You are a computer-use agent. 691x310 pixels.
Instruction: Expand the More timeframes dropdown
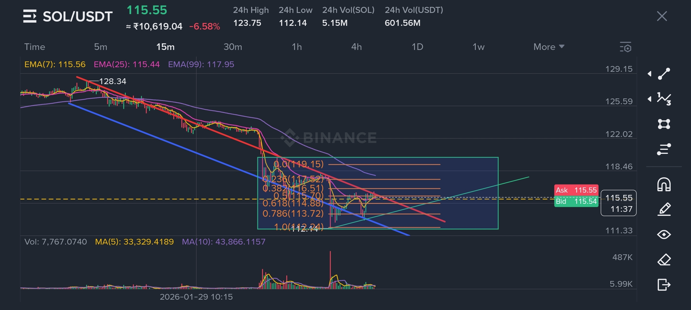549,47
